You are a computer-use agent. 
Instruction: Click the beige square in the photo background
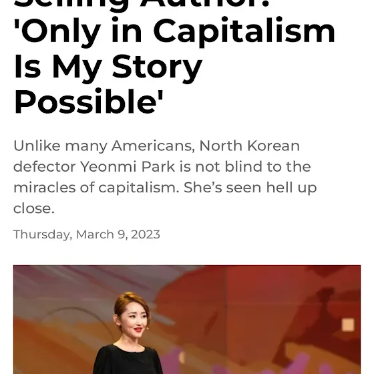[348, 325]
